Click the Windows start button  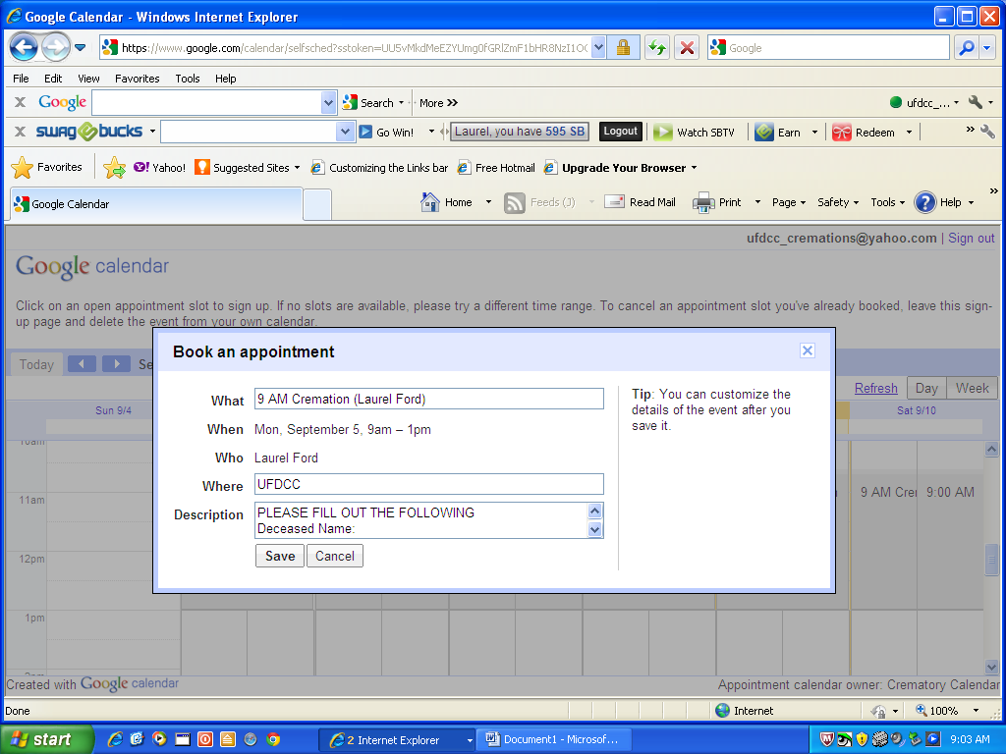[46, 739]
